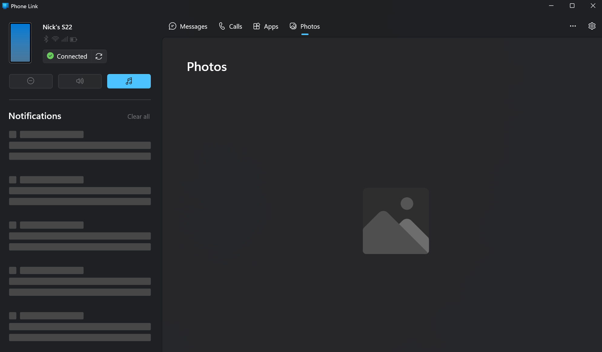Open the more options ellipsis menu
602x352 pixels.
573,26
